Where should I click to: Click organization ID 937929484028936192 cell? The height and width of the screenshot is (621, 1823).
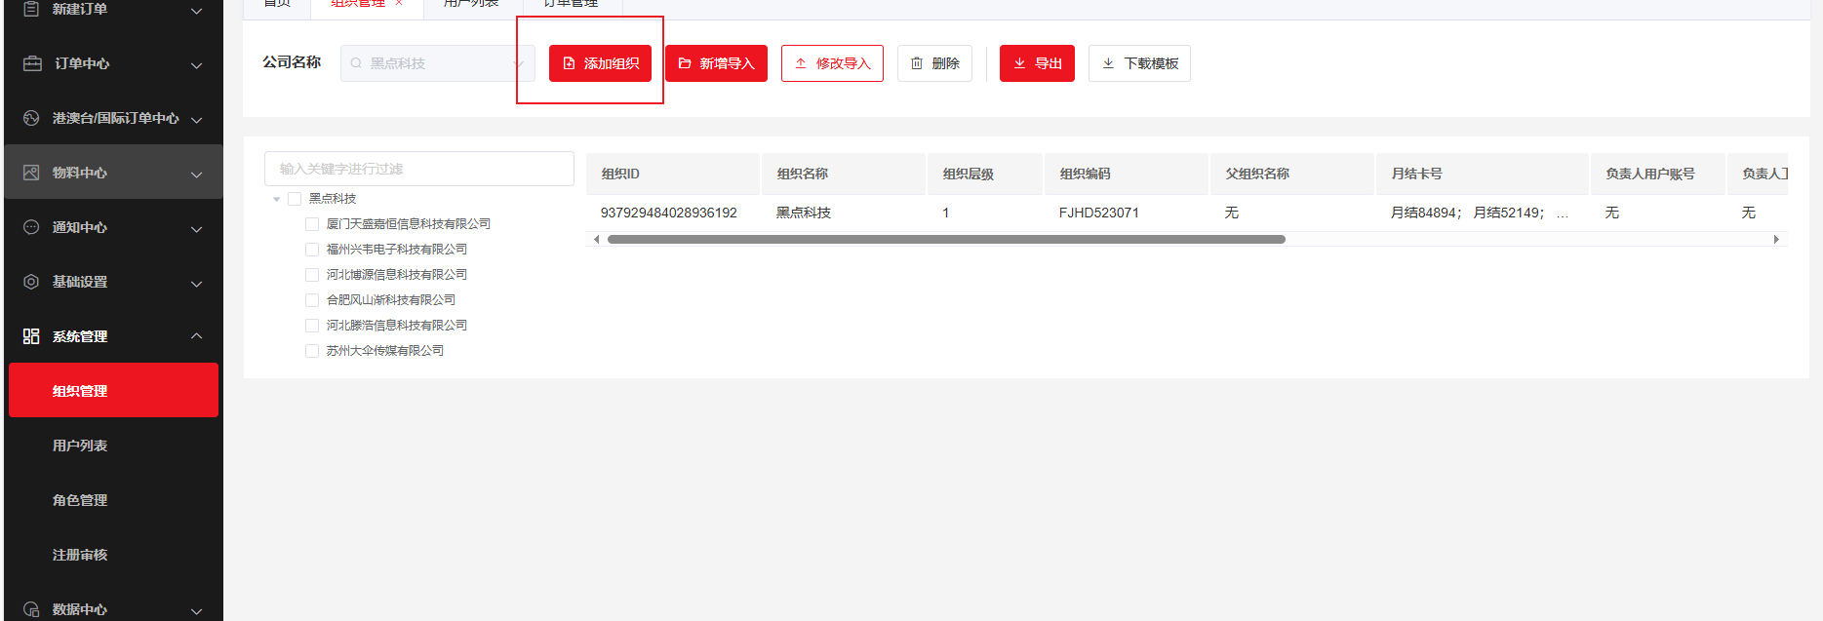pos(669,213)
